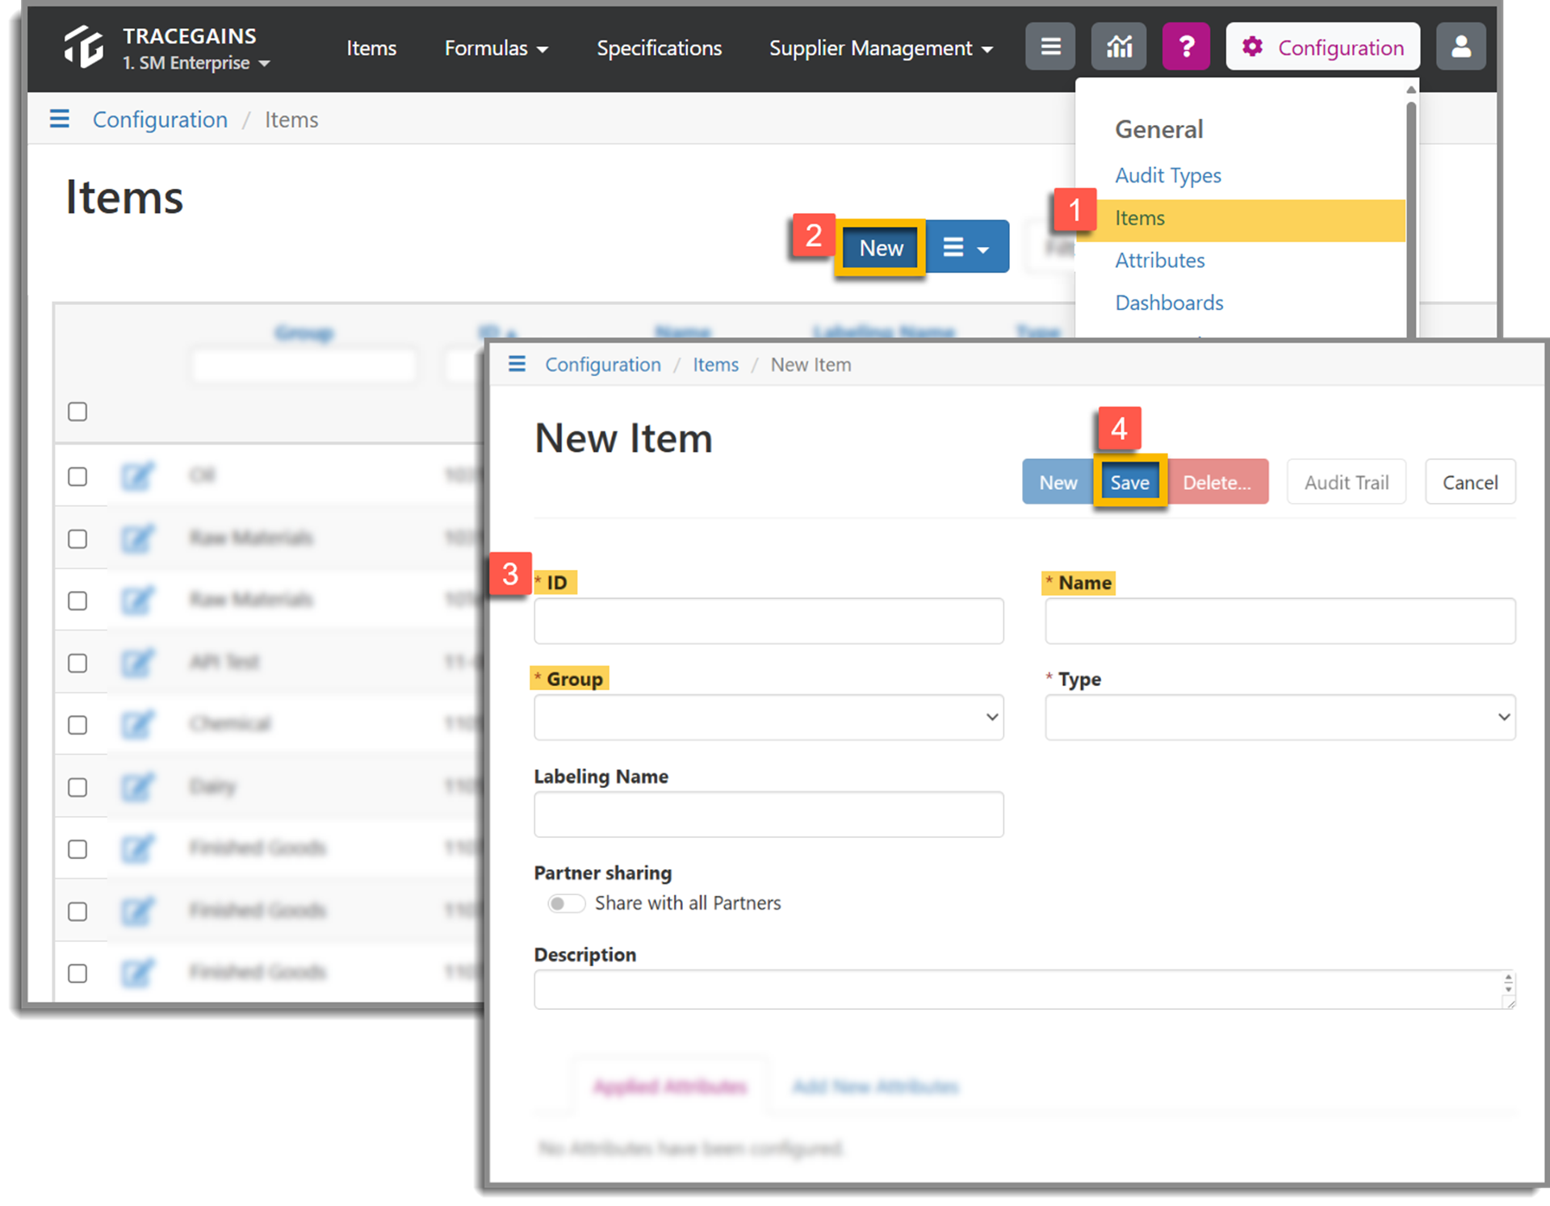
Task: Click the TraceGains logo icon
Action: pyautogui.click(x=86, y=47)
